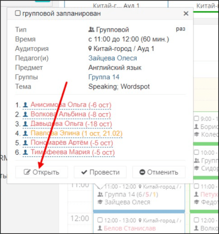Click the student icon beside Волкова Альбина
The width and height of the screenshot is (219, 234).
[x=25, y=114]
